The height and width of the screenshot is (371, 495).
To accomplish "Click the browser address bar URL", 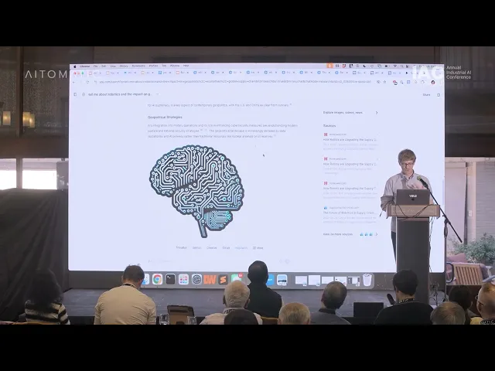I will click(235, 82).
